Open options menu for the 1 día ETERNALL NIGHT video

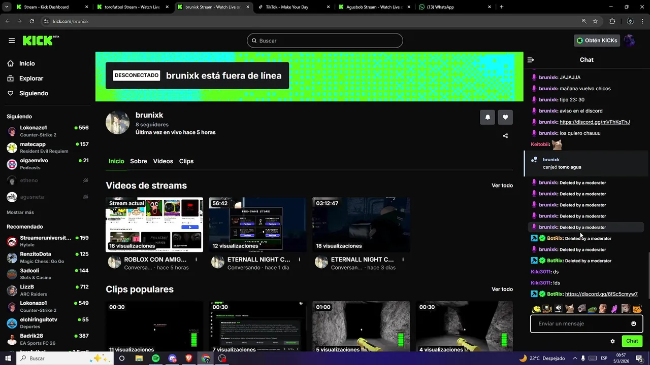coord(300,260)
